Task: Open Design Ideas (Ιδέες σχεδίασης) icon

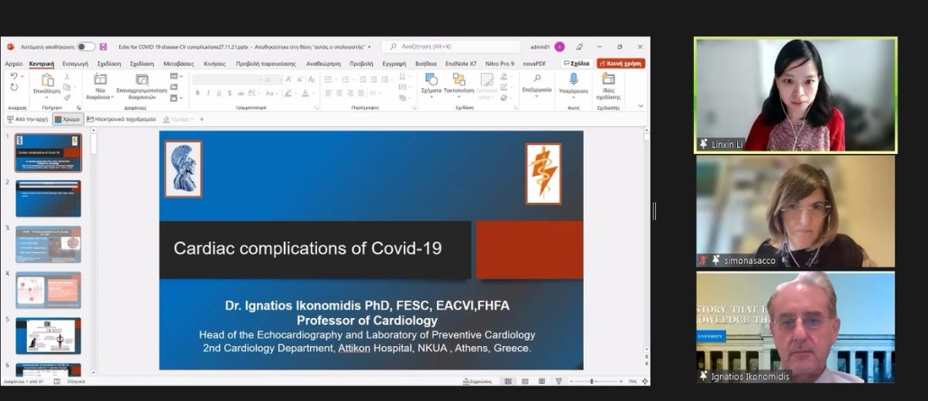Action: click(x=608, y=79)
